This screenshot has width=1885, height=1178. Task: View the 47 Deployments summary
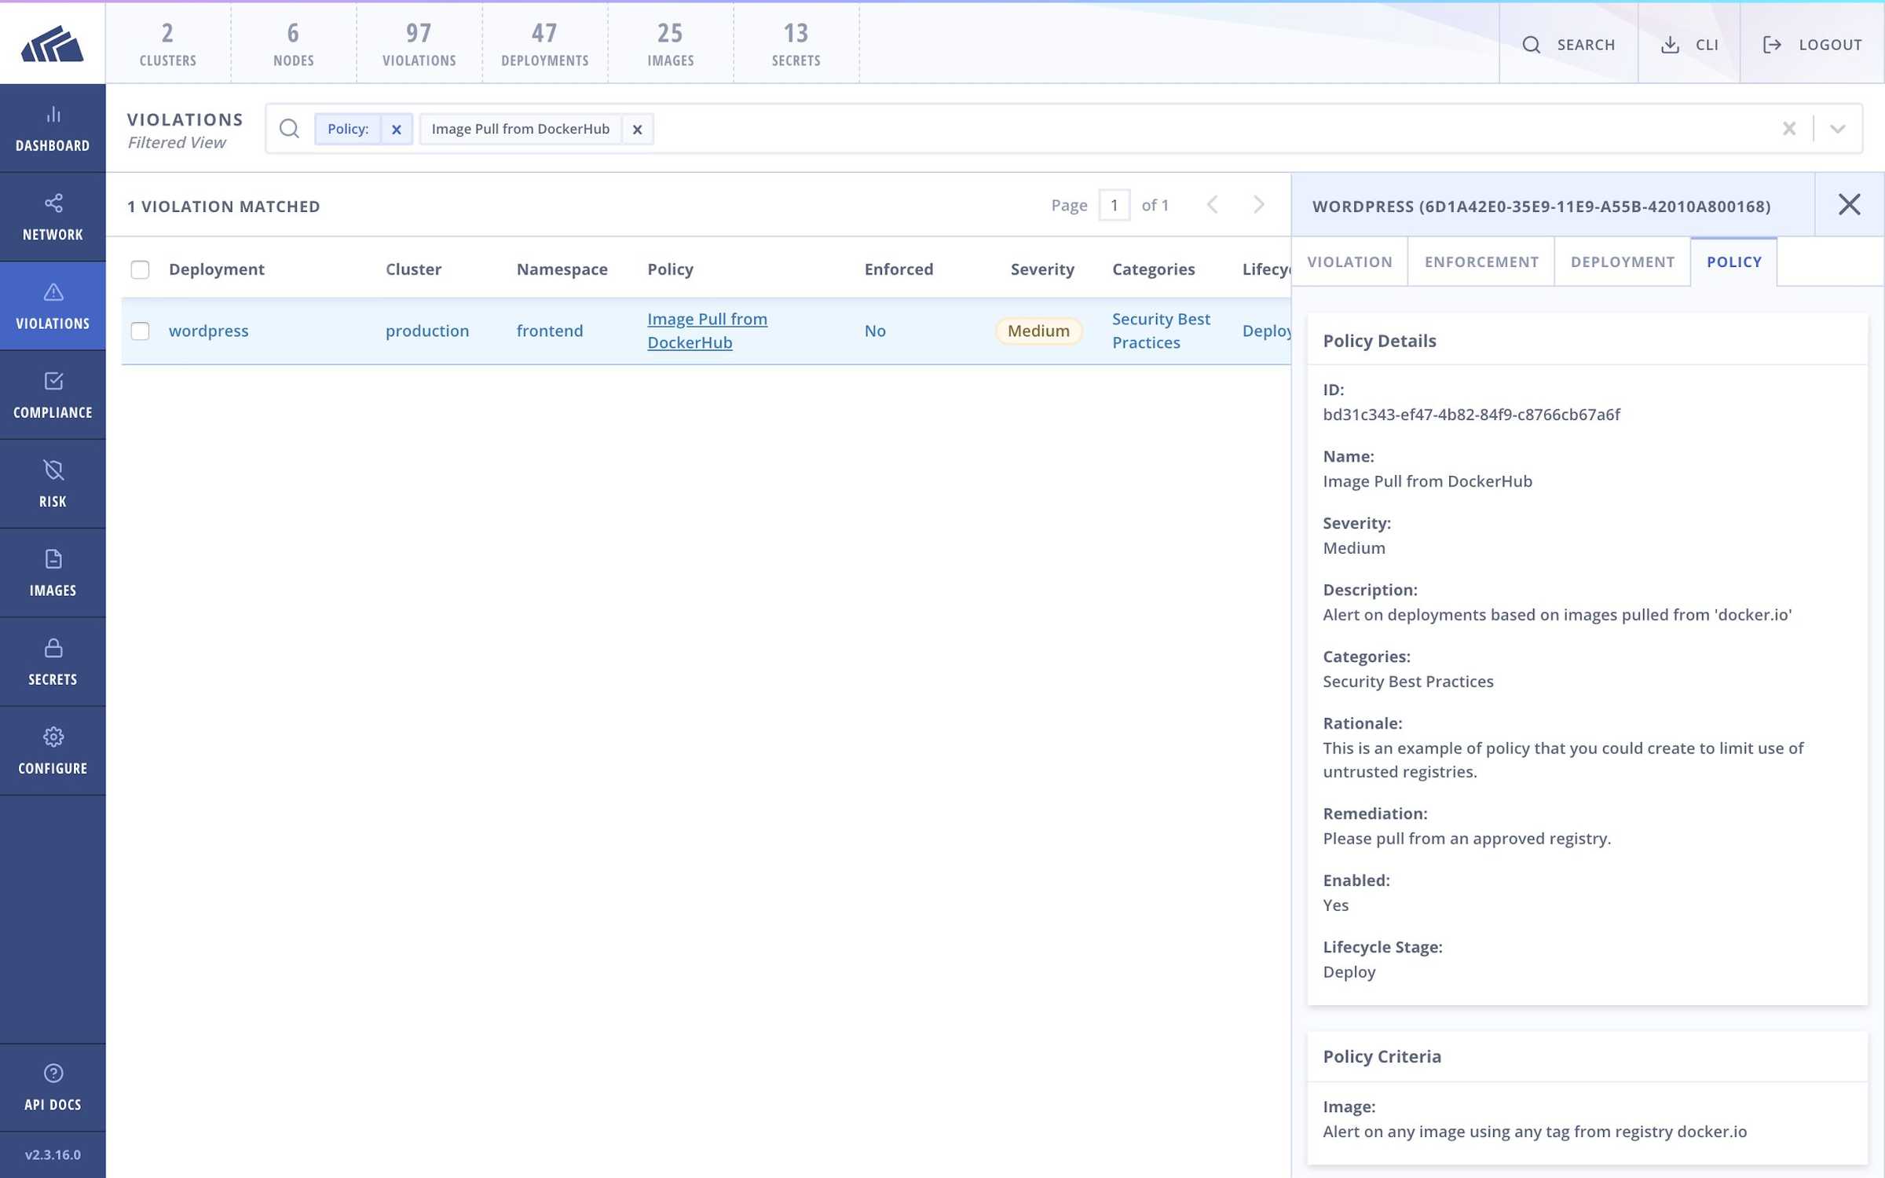point(545,44)
